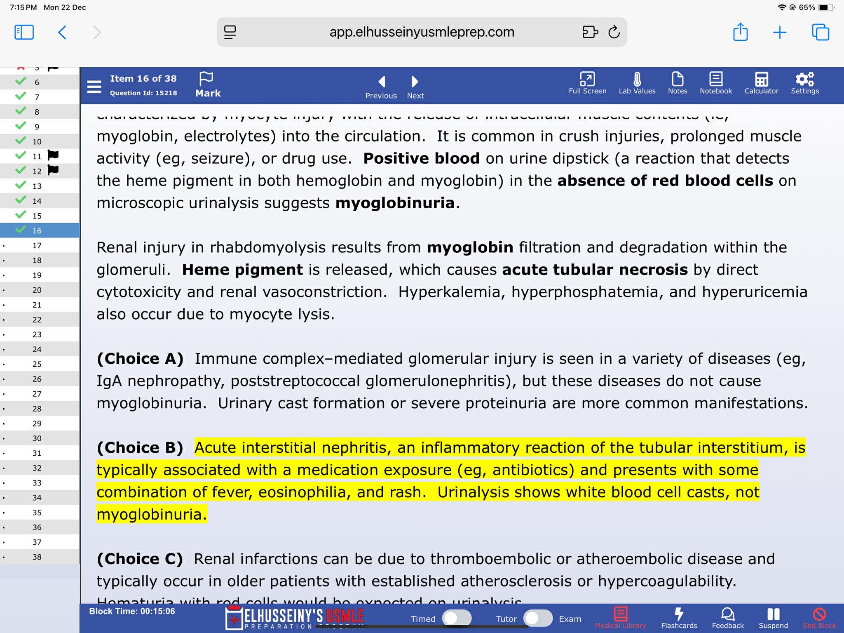Open the Safari page format menu in address bar
The image size is (844, 633).
pos(230,32)
